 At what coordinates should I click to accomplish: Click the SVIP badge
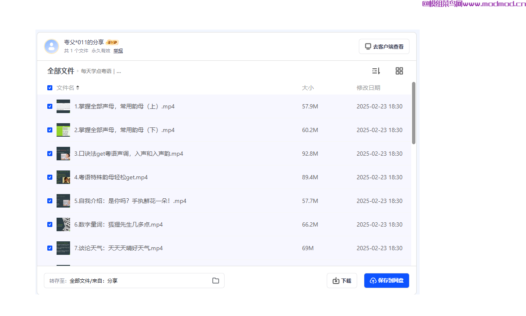pyautogui.click(x=112, y=42)
